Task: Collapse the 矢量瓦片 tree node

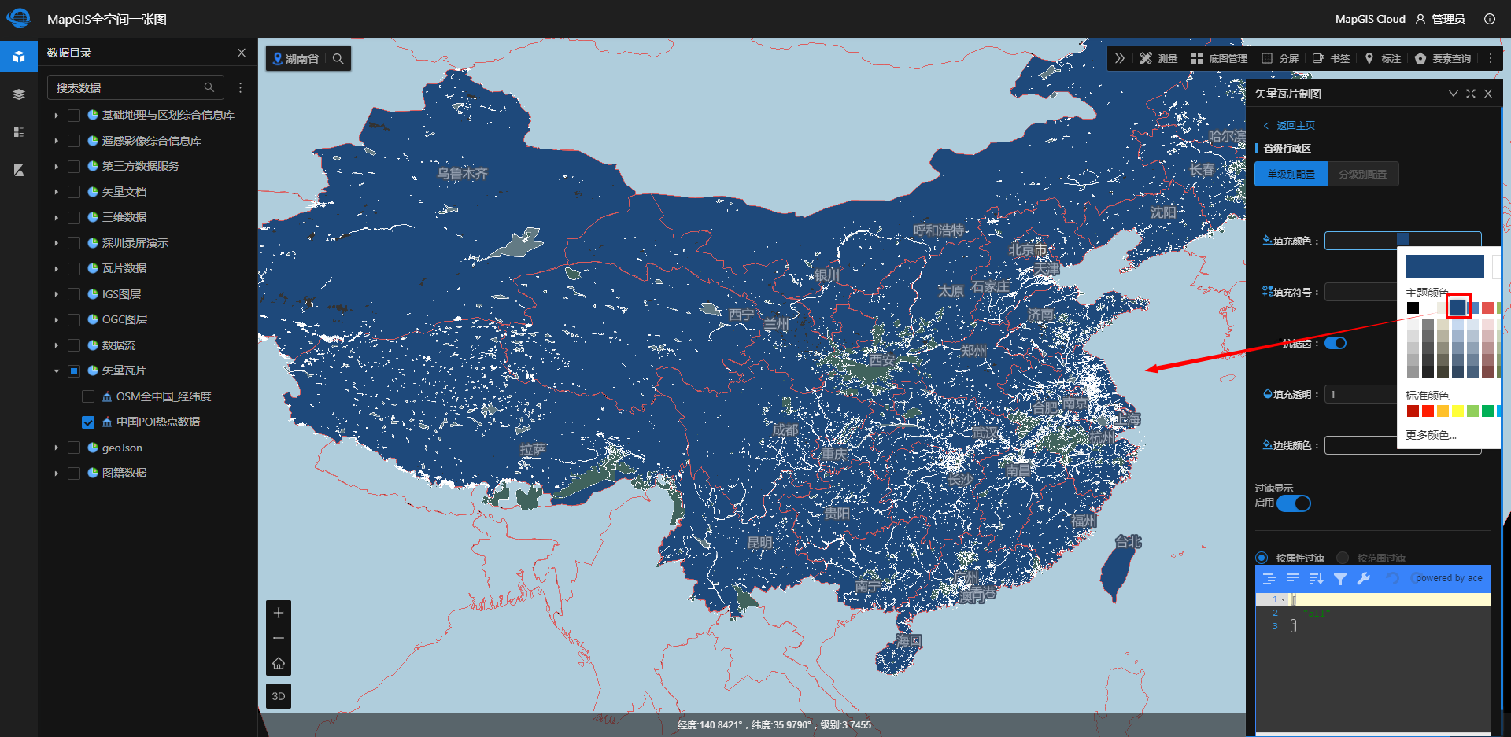Action: pyautogui.click(x=57, y=371)
